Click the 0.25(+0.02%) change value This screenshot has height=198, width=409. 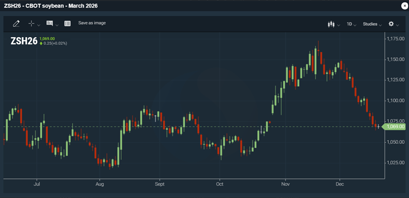(x=56, y=43)
